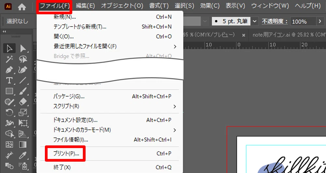Open the 書式(T) menu
This screenshot has width=326, height=173.
159,6
